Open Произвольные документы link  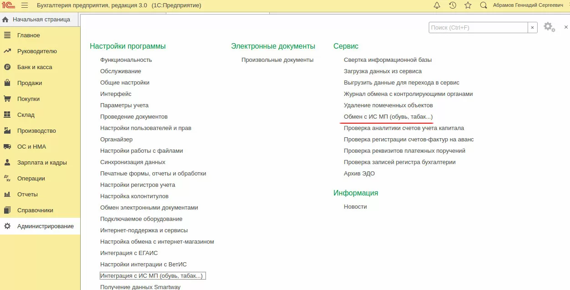pyautogui.click(x=277, y=60)
